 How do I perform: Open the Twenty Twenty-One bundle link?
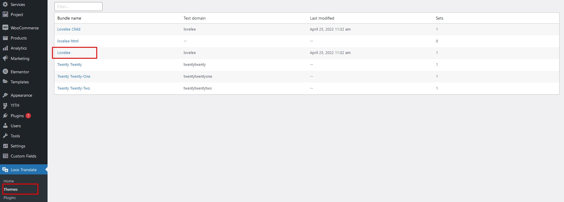click(74, 76)
